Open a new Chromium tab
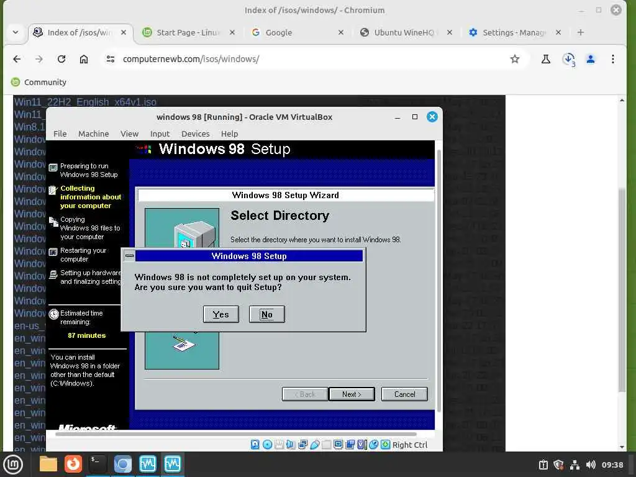 (x=581, y=32)
